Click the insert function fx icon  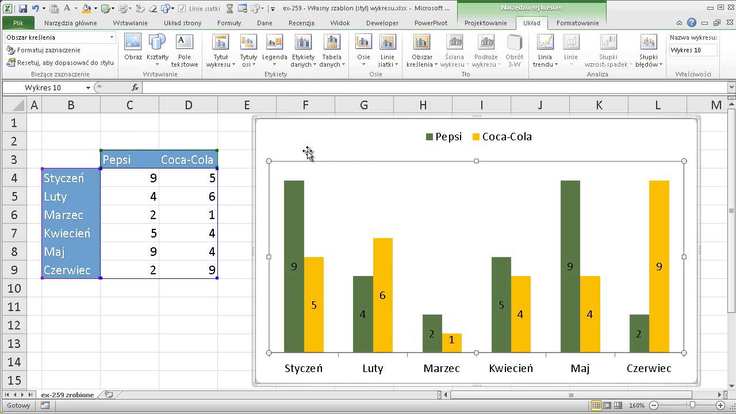coord(135,87)
